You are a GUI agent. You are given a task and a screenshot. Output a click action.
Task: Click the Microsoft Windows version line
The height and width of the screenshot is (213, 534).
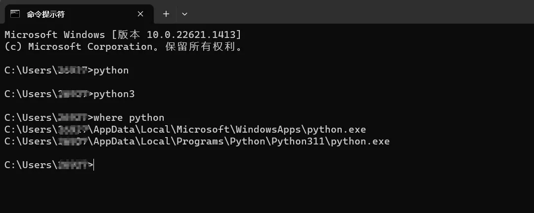pyautogui.click(x=123, y=35)
